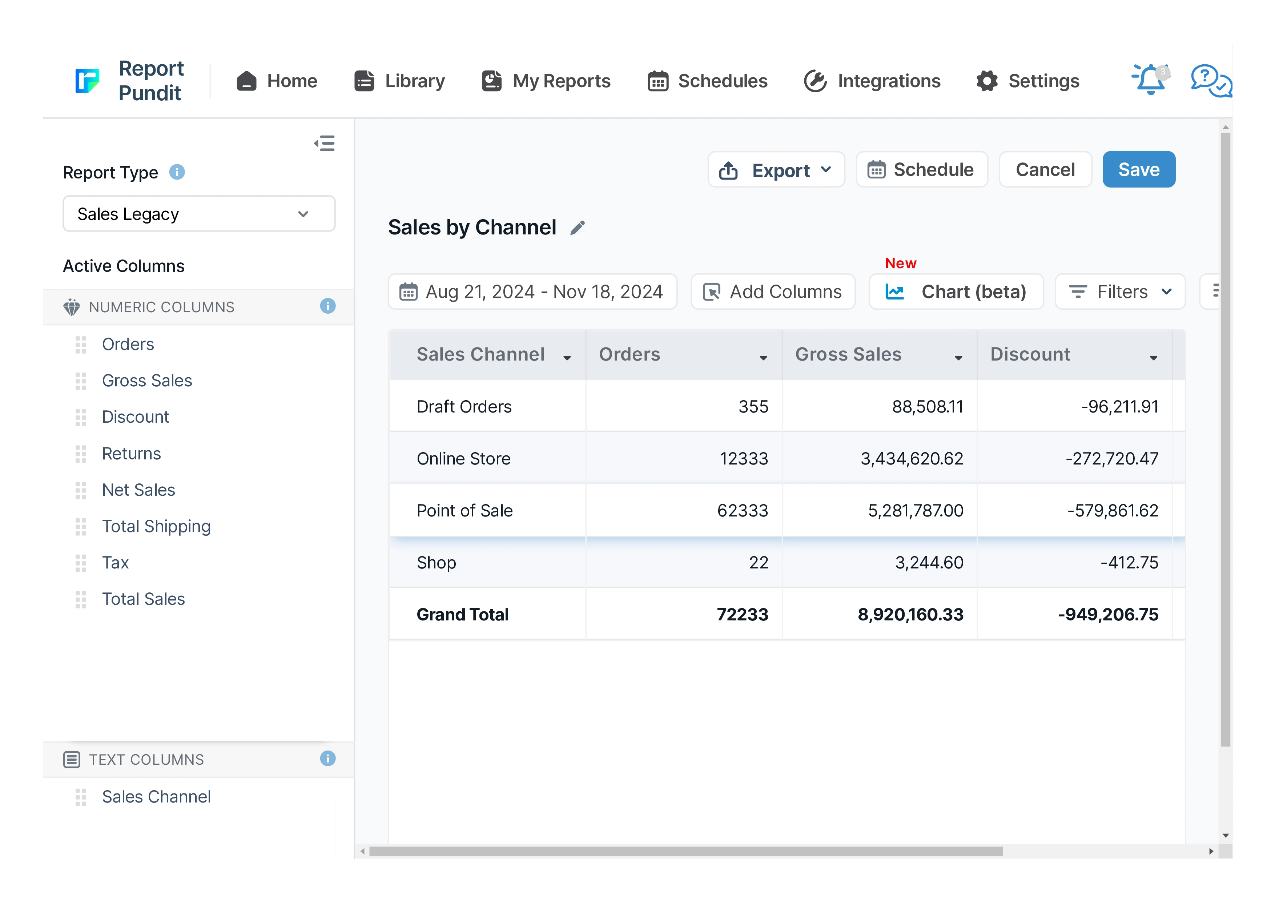Image resolution: width=1275 pixels, height=901 pixels.
Task: Click the Numeric Columns info icon
Action: 327,306
